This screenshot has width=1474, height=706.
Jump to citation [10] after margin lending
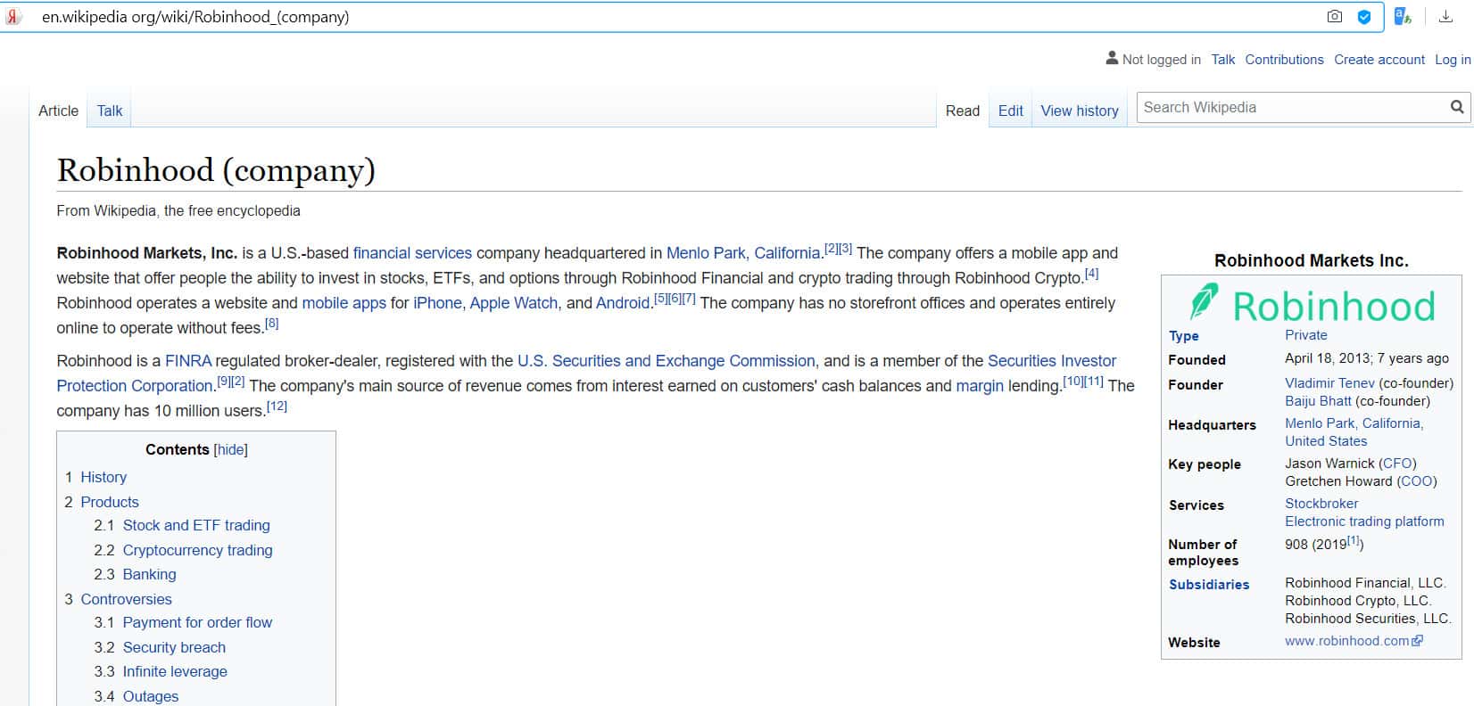pos(1072,381)
